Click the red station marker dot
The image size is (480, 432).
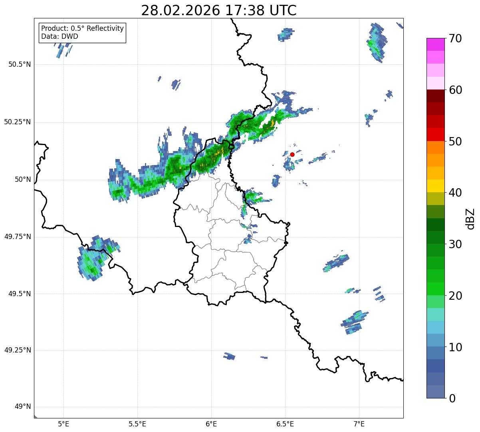point(292,154)
